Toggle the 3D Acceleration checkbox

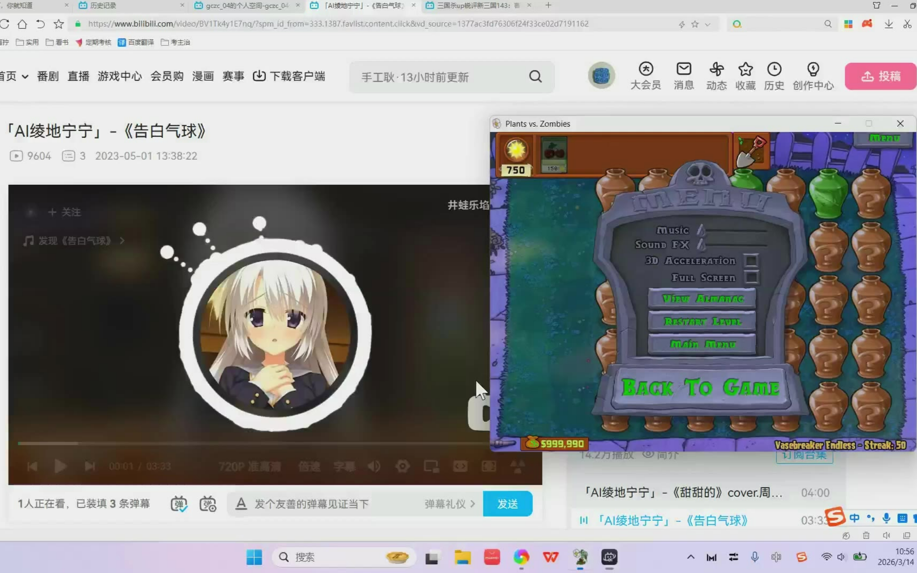tap(751, 261)
